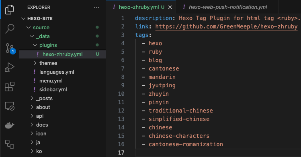The height and width of the screenshot is (157, 301).
Task: Open the Explorer view icon
Action: point(9,9)
